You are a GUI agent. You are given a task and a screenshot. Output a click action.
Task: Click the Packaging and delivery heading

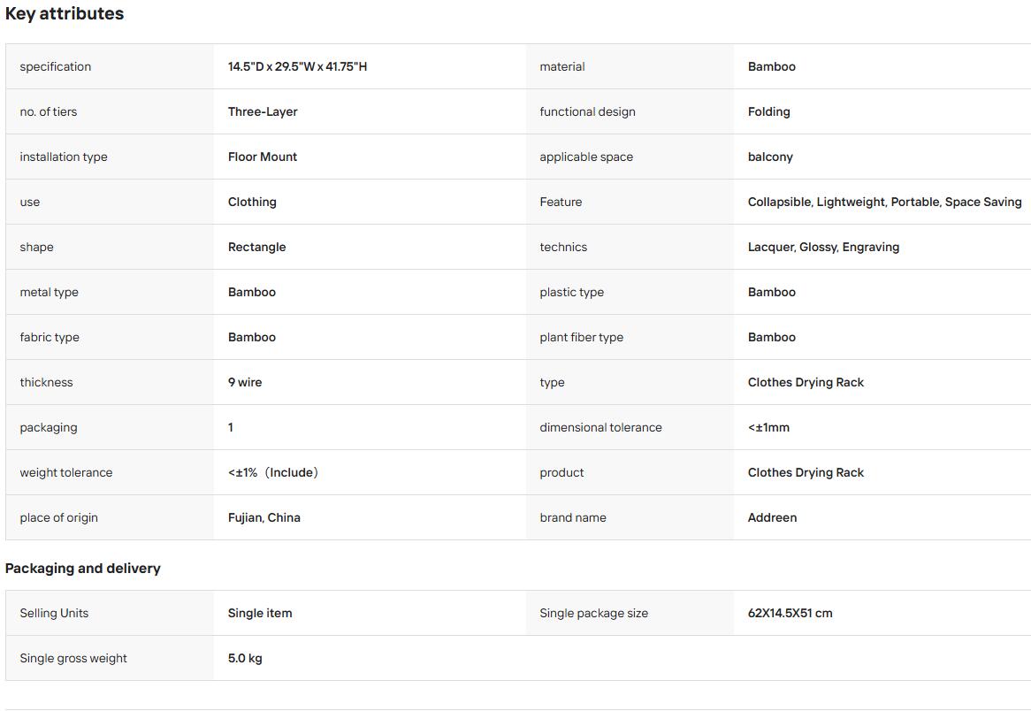click(83, 569)
